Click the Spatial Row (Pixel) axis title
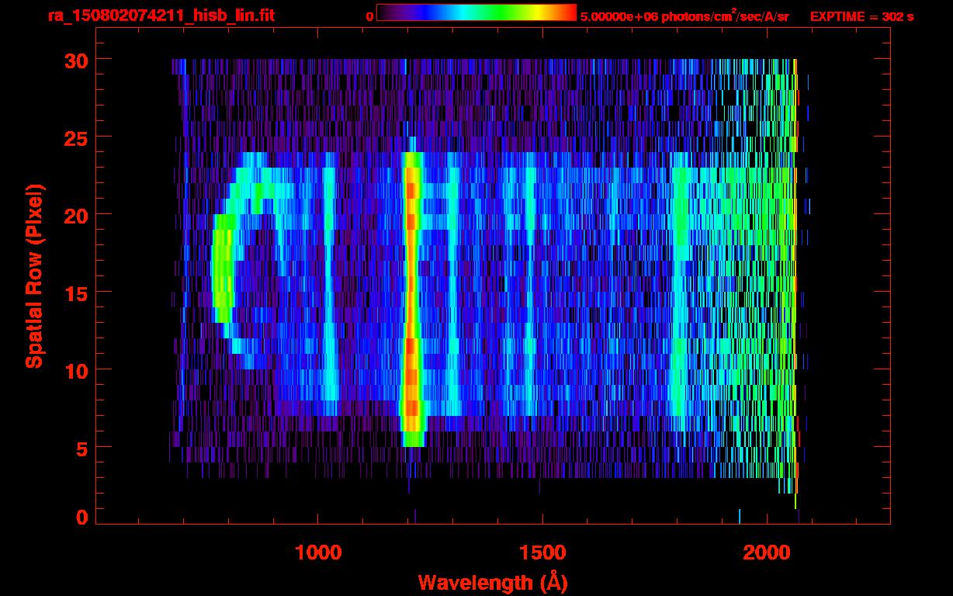The width and height of the screenshot is (953, 596). [33, 275]
